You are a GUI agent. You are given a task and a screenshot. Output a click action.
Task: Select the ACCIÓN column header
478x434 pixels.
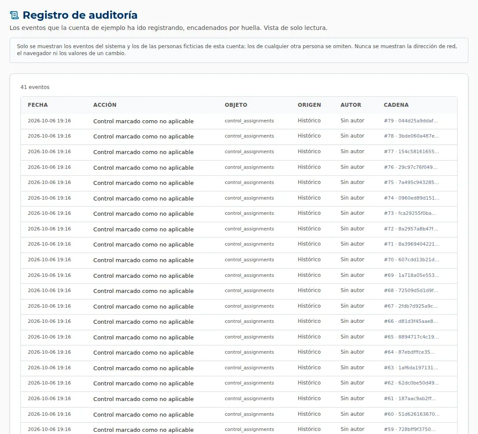(105, 105)
